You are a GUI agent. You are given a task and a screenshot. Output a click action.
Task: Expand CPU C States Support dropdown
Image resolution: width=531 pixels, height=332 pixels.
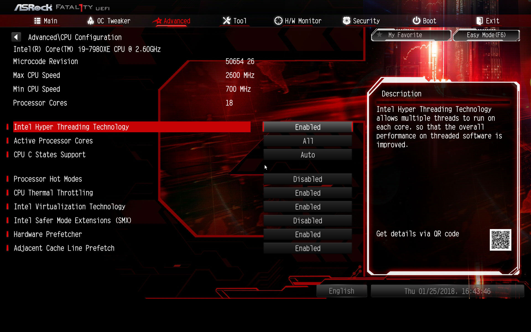pos(307,155)
